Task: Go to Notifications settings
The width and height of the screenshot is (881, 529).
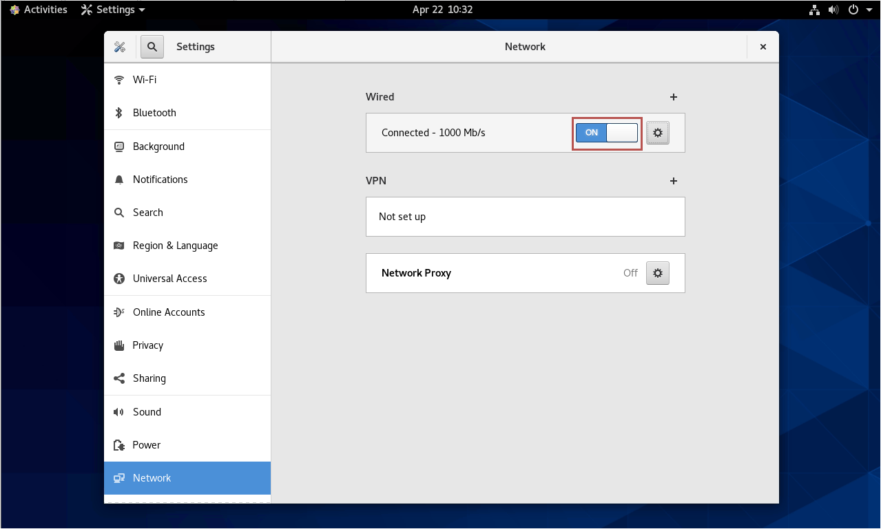Action: pyautogui.click(x=187, y=180)
